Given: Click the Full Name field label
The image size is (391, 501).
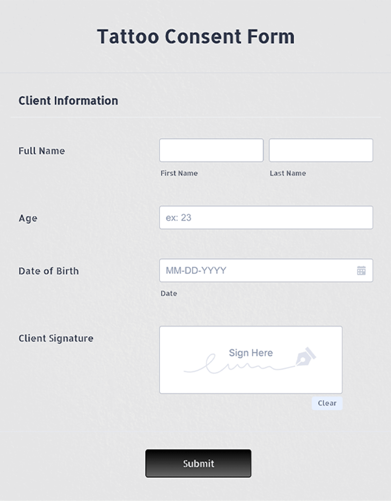Looking at the screenshot, I should click(x=42, y=151).
